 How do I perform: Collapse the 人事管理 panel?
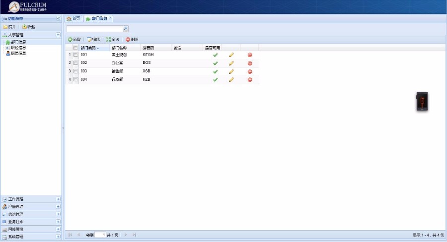click(x=58, y=35)
